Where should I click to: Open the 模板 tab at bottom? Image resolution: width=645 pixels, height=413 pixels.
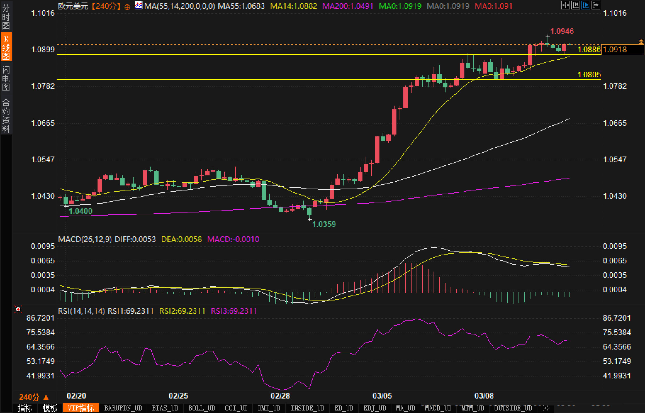tap(50, 408)
